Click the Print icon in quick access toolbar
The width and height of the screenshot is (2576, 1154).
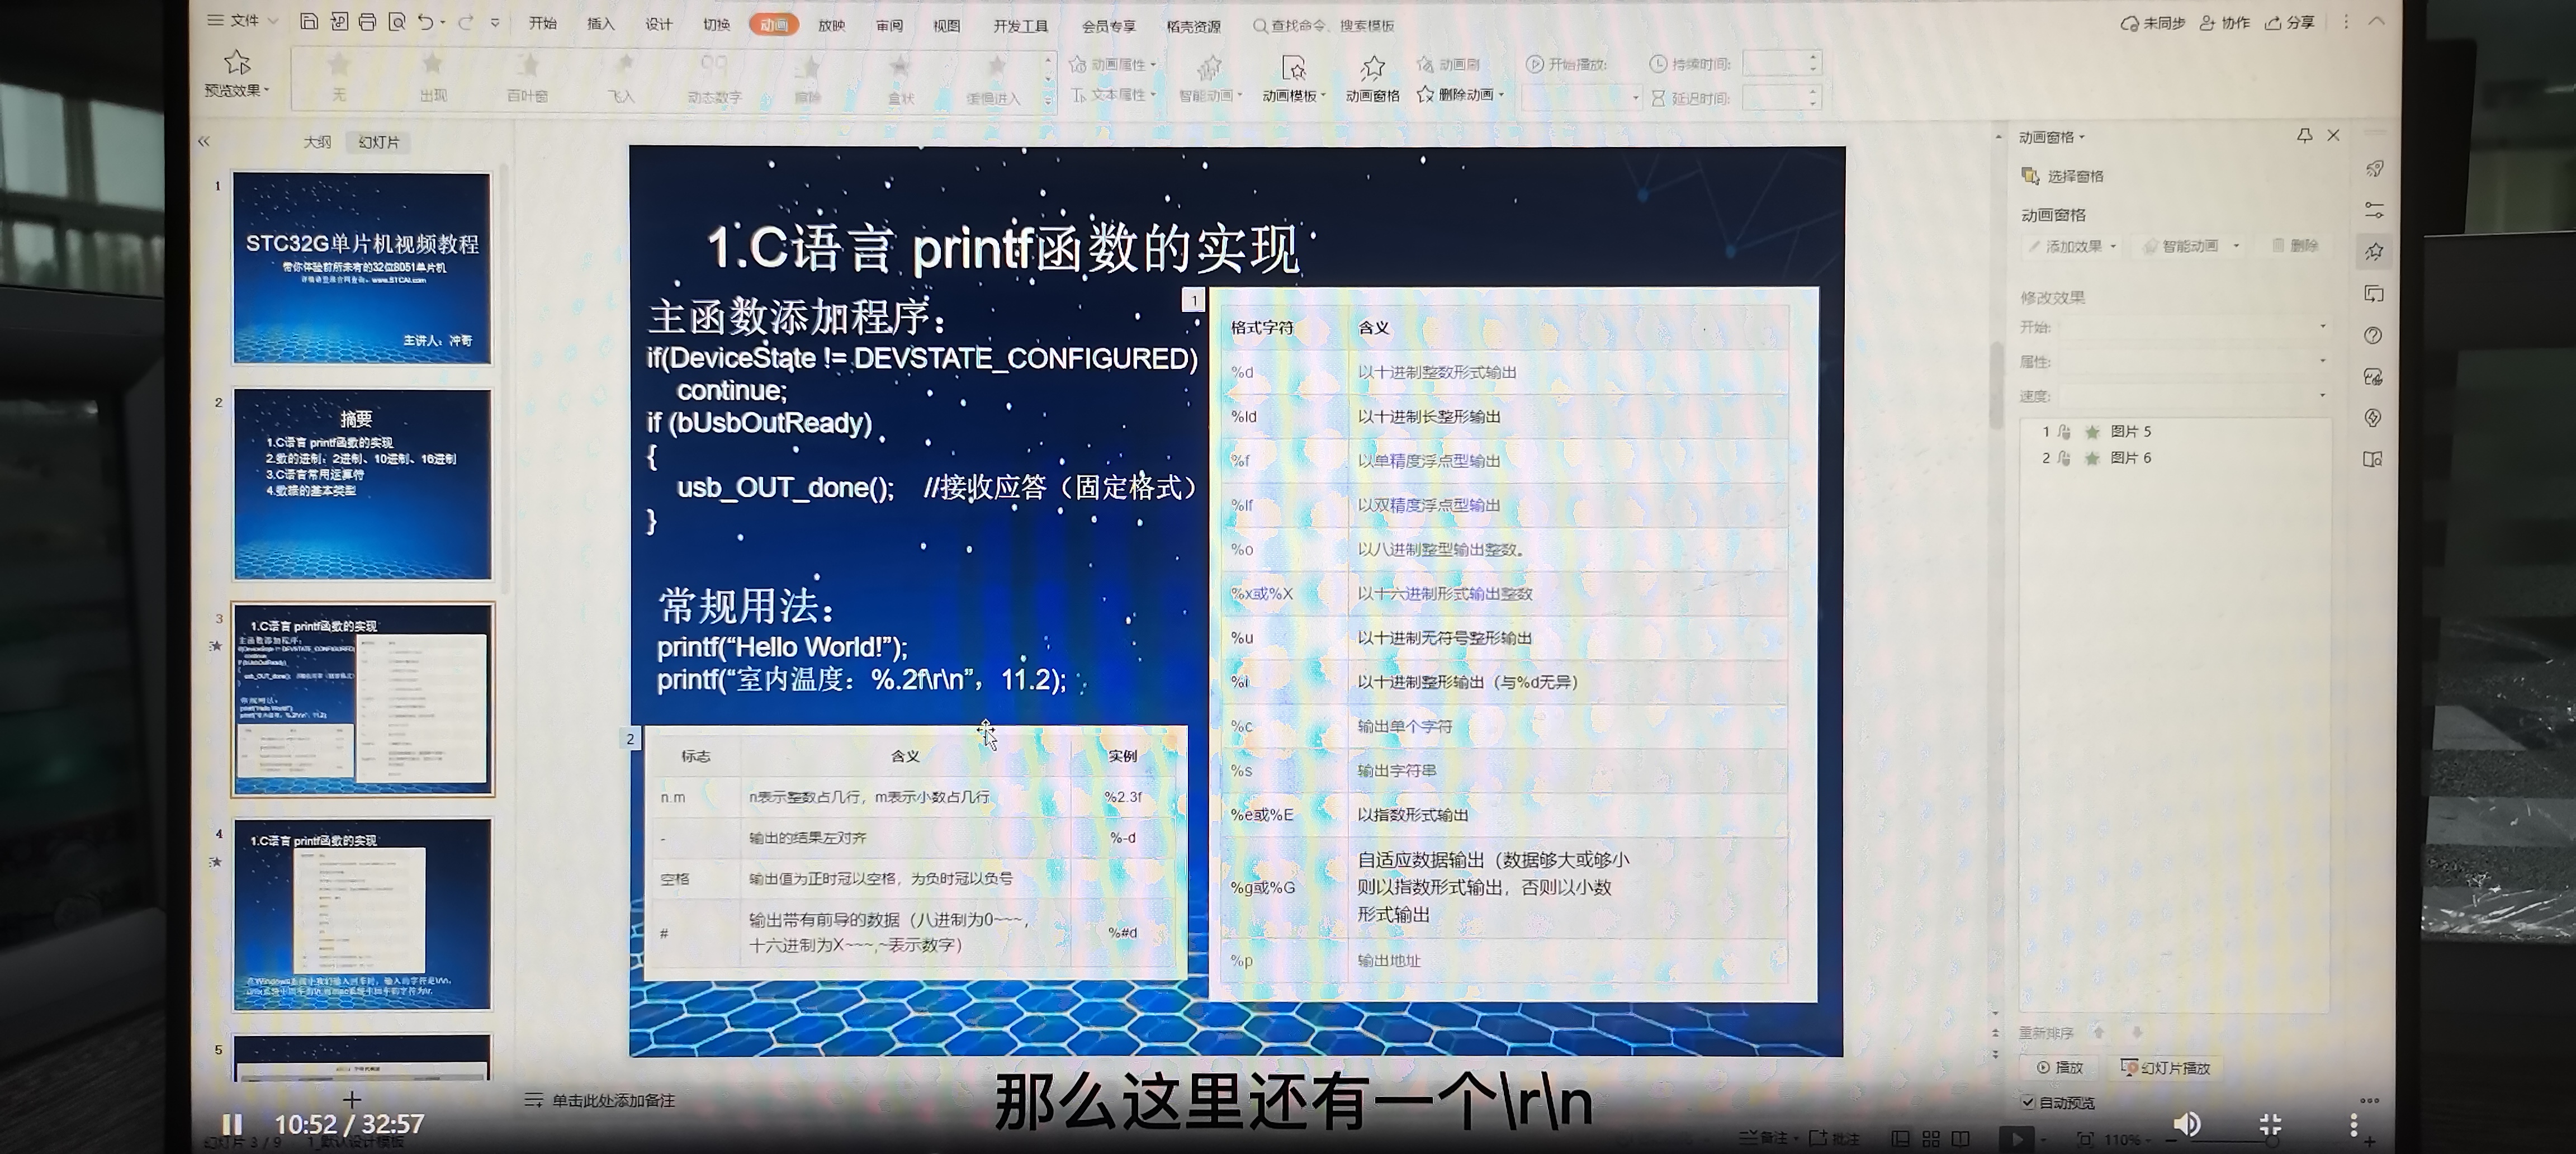click(x=367, y=22)
